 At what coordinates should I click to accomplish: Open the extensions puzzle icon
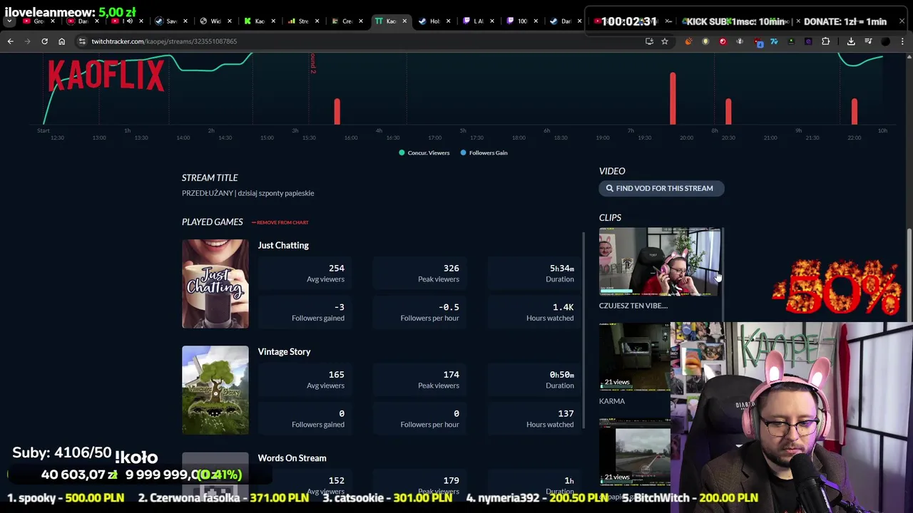coord(825,41)
